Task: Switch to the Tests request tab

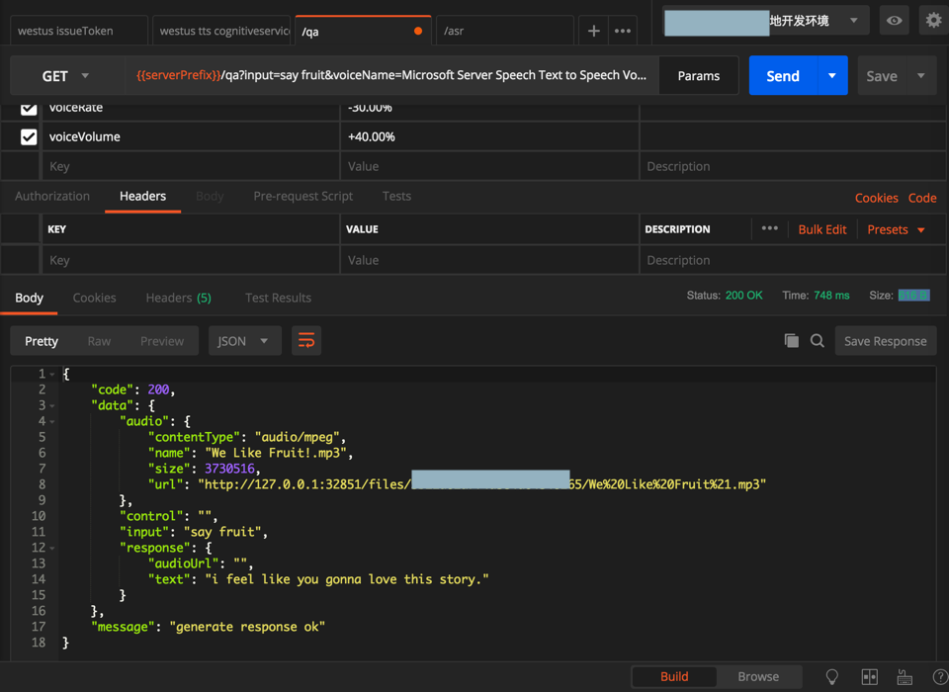Action: coord(396,196)
